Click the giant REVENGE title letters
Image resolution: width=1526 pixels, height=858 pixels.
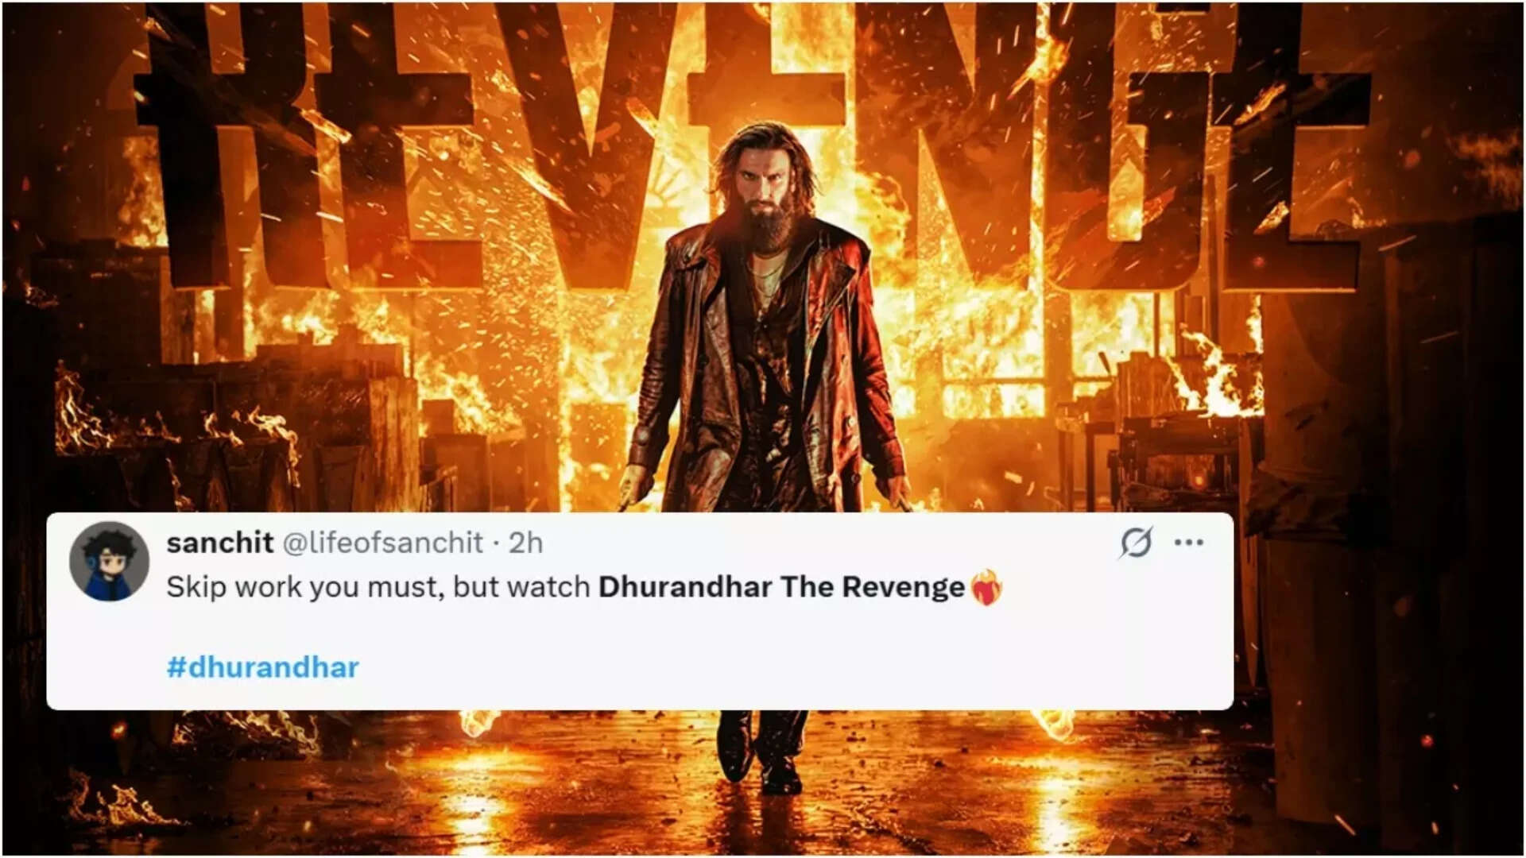click(751, 151)
